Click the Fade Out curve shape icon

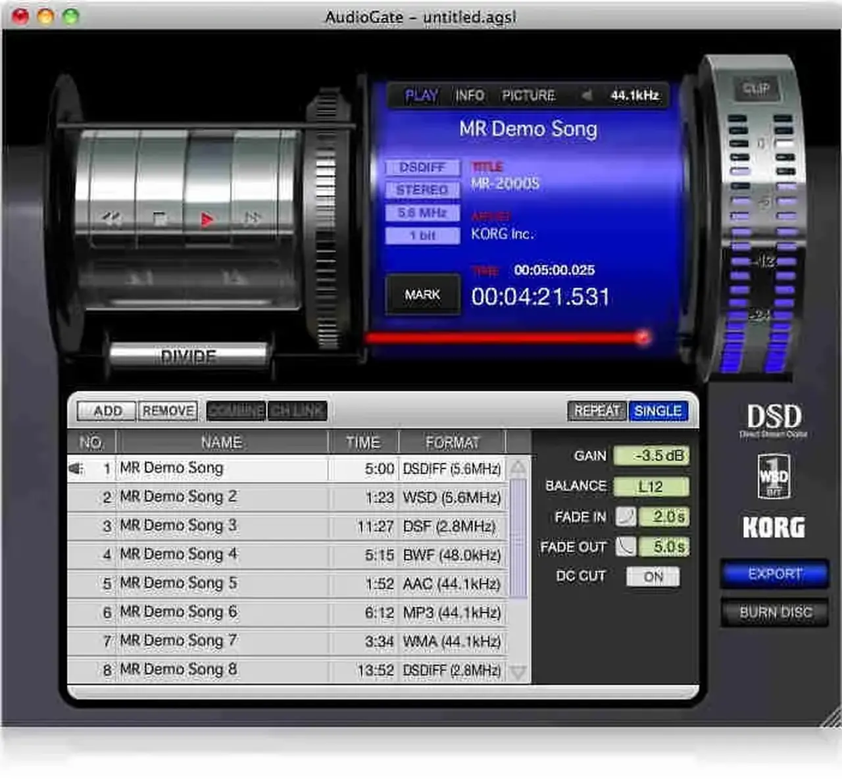pos(626,547)
